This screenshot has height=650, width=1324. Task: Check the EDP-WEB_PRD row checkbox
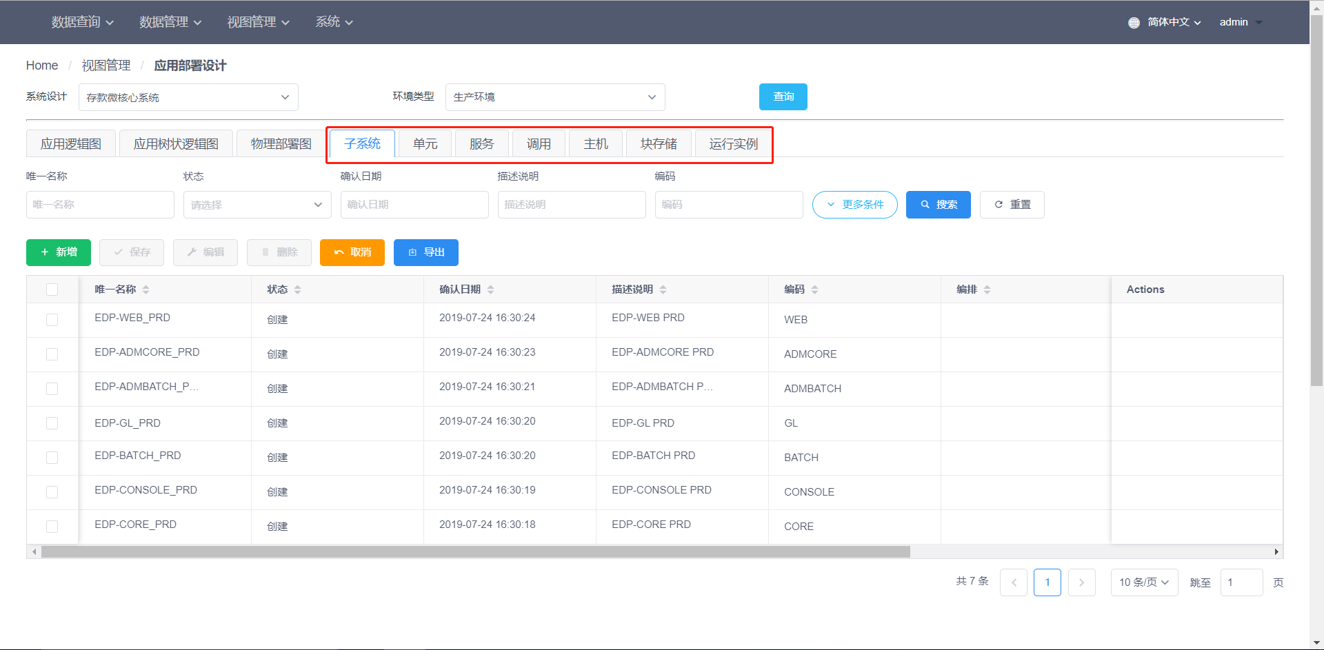[52, 320]
